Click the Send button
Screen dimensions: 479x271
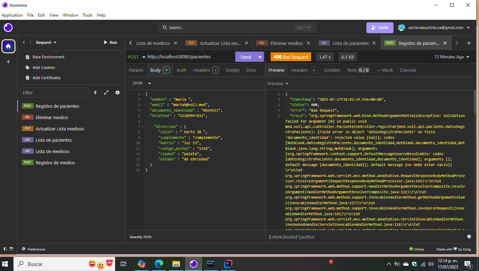coord(246,57)
